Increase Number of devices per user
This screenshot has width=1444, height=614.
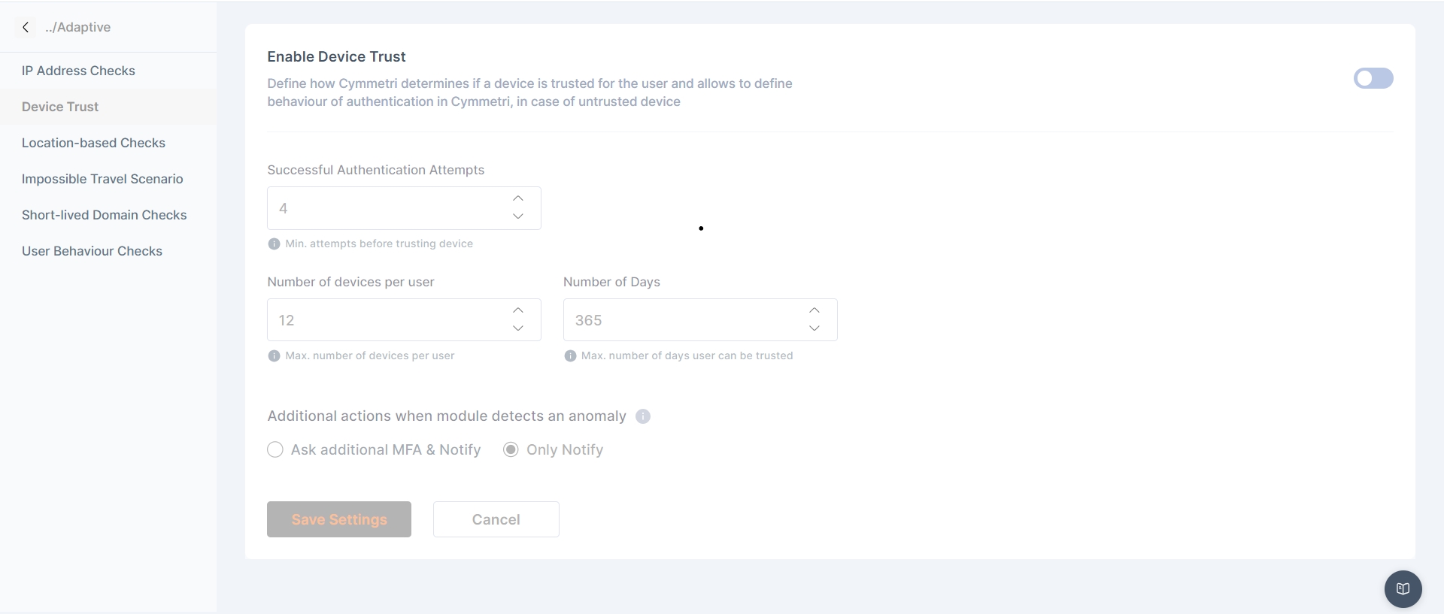click(x=518, y=310)
